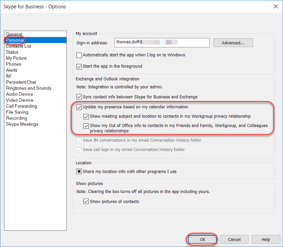Uncheck 'Update my presence based on calendar information'
Screen dimensions: 283x247
pyautogui.click(x=79, y=107)
